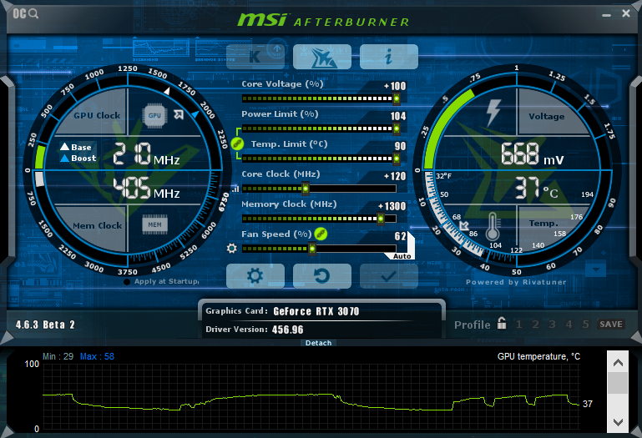The image size is (642, 438).
Task: Click the Fan Speed 62 value
Action: click(401, 236)
